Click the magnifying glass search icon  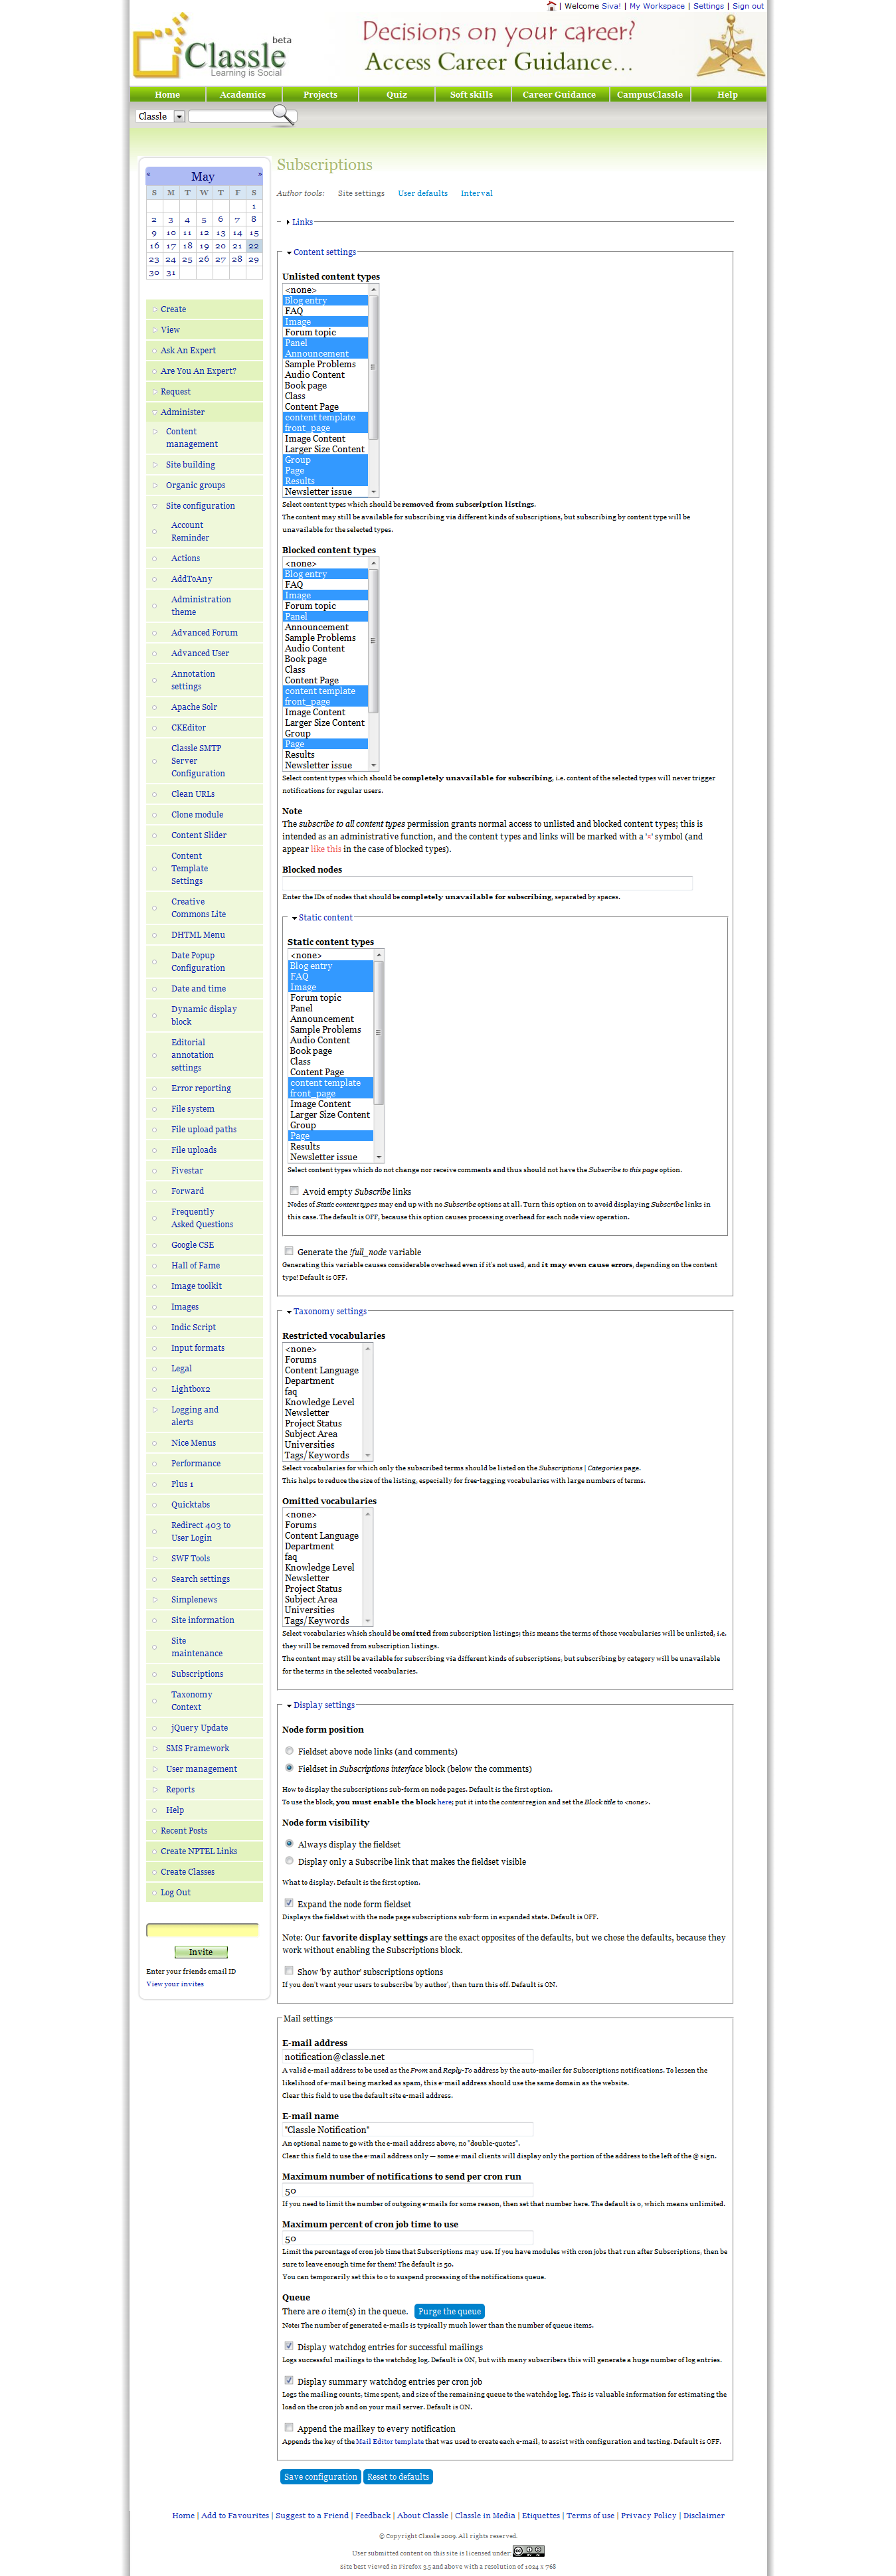click(x=284, y=114)
